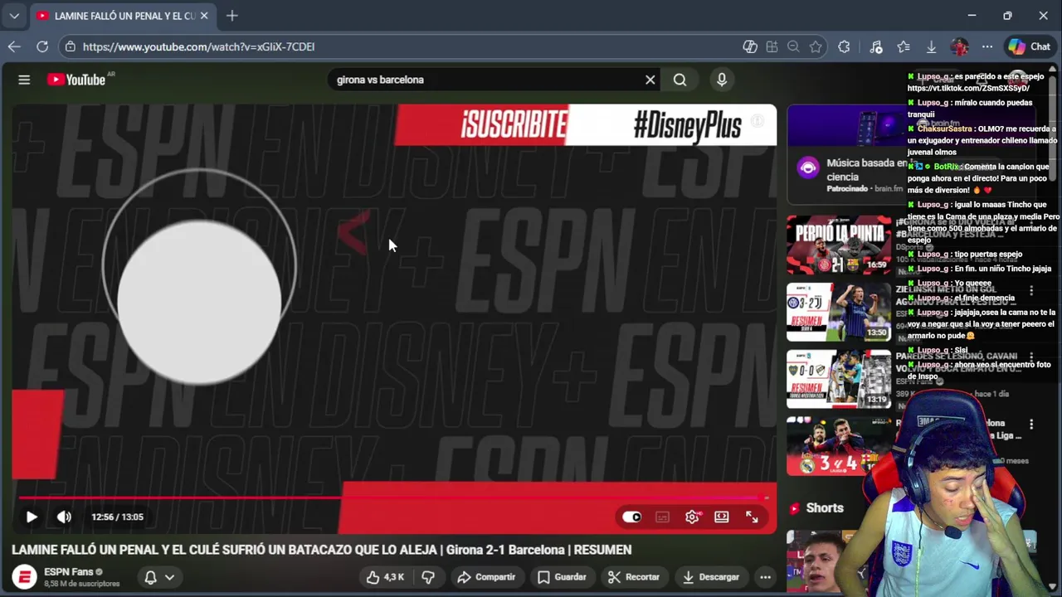Open the Copilot Mode icon in address bar

pyautogui.click(x=750, y=47)
